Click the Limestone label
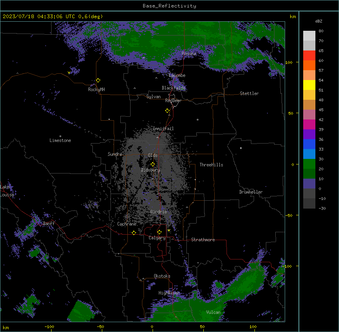Viewport: 339px width, 332px height. point(60,140)
